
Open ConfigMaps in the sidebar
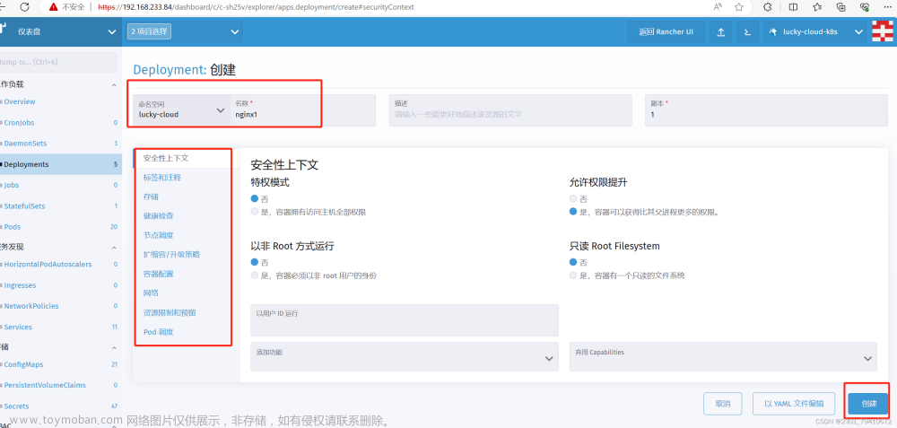point(23,364)
